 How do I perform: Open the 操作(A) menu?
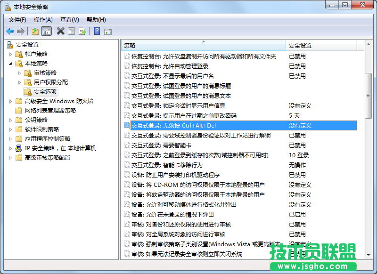(43, 19)
